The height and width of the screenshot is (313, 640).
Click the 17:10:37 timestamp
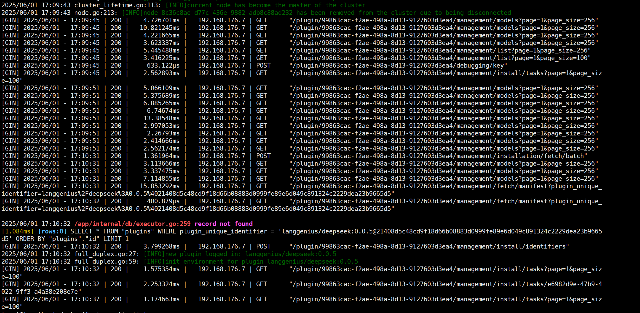click(x=85, y=299)
